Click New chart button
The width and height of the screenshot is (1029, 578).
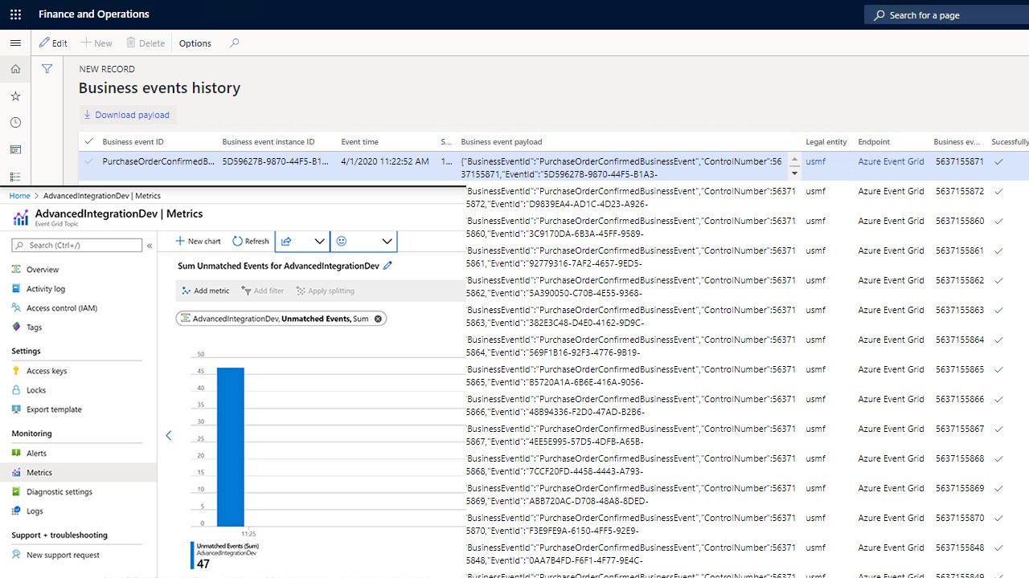[198, 241]
